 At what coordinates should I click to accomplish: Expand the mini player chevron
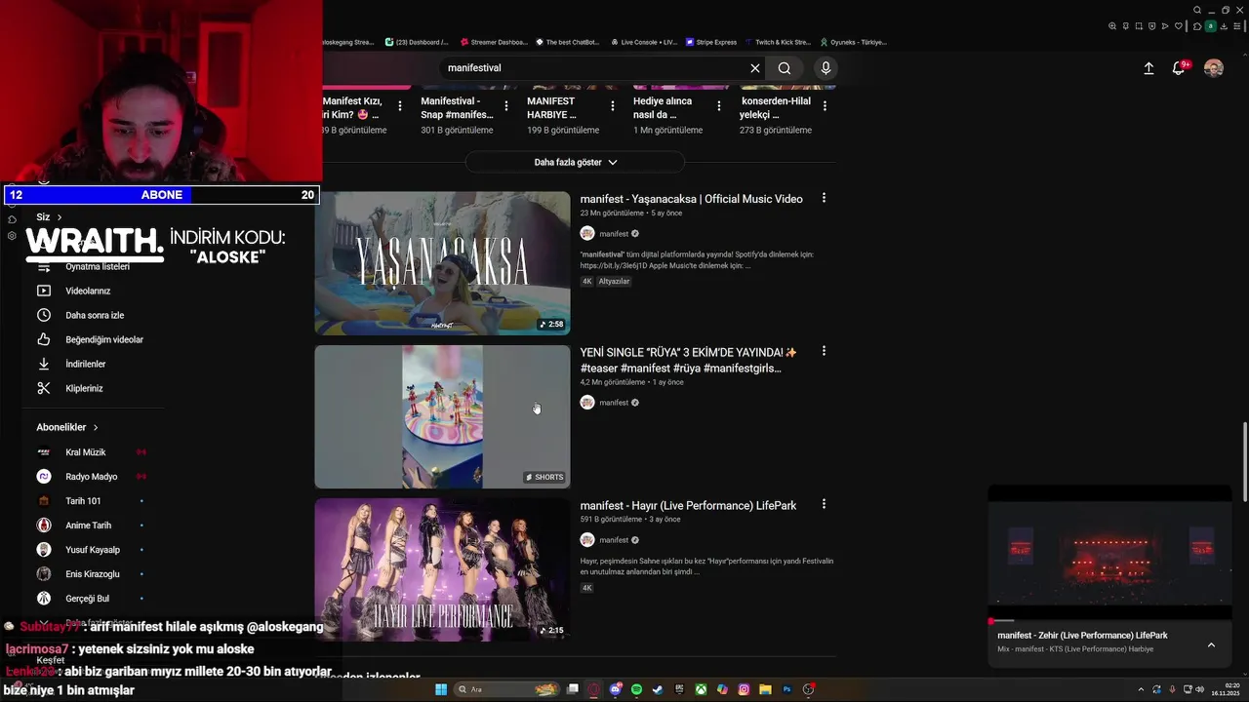point(1211,644)
